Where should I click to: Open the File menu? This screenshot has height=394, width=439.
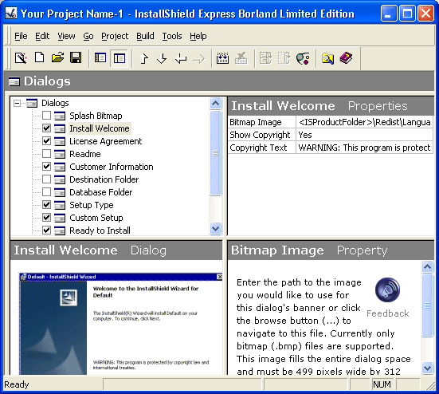coord(21,36)
